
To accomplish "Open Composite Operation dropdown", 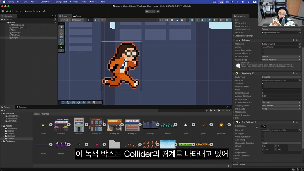I will point(281,143).
